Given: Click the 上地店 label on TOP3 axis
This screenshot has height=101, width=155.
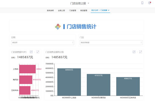Looking at the screenshot, I should (16, 69).
